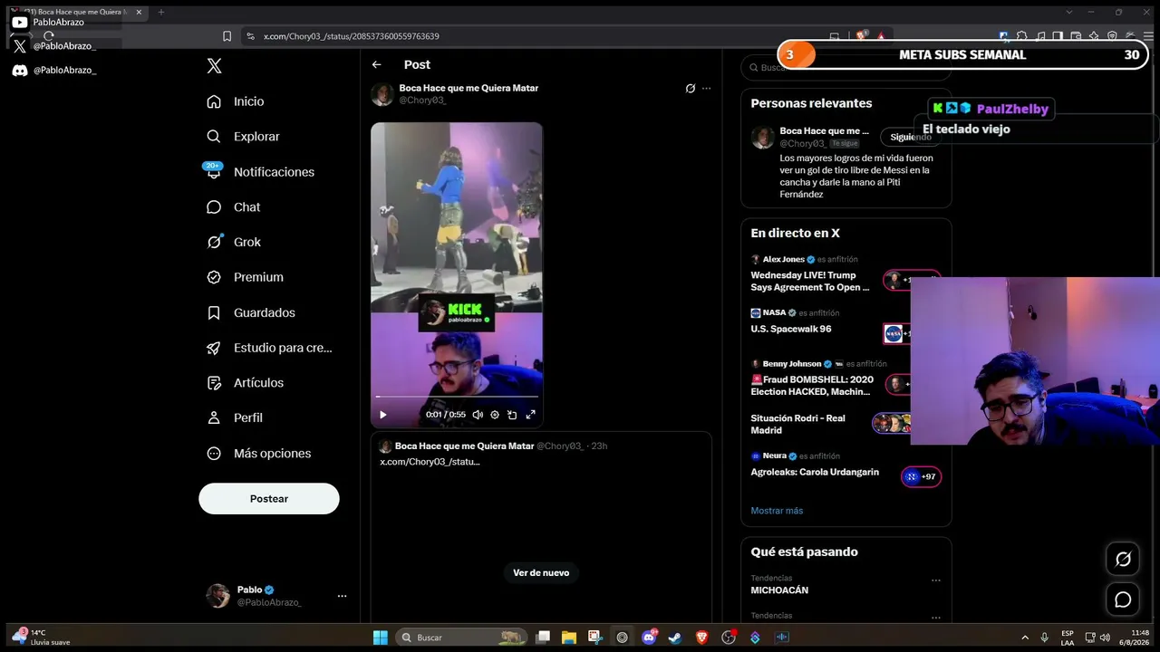Image resolution: width=1160 pixels, height=652 pixels.
Task: Click the browser address bar URL
Action: (x=352, y=36)
